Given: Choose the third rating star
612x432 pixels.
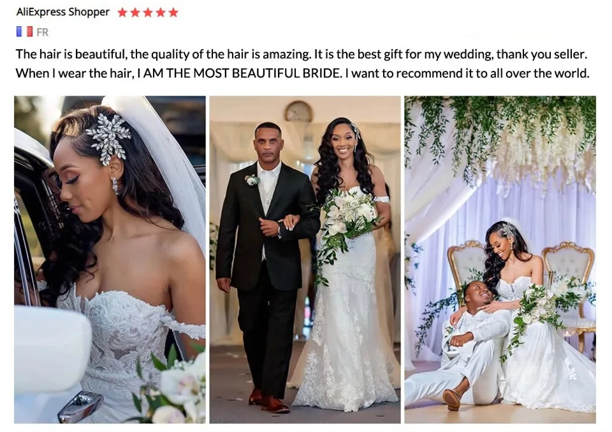Looking at the screenshot, I should tap(148, 13).
